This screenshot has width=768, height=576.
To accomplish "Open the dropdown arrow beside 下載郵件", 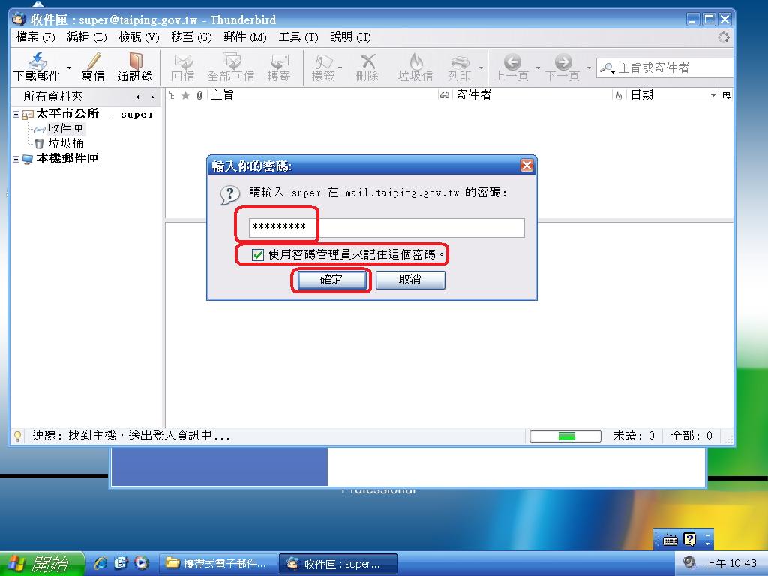I will (70, 68).
